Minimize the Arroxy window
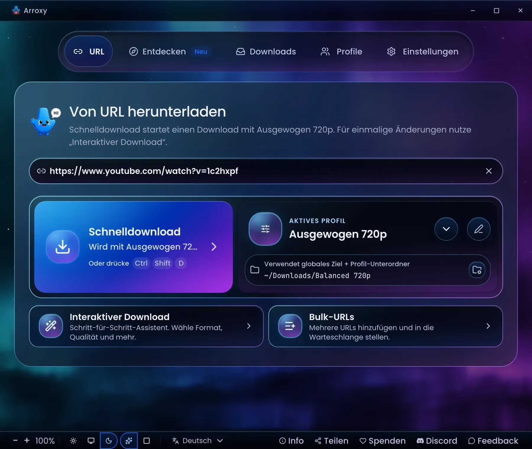 coord(473,10)
